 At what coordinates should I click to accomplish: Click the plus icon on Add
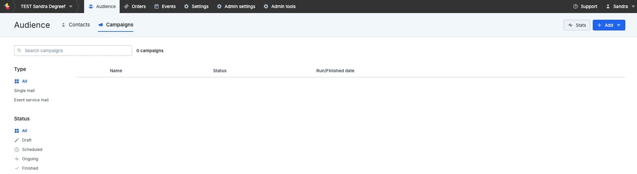[x=599, y=25]
